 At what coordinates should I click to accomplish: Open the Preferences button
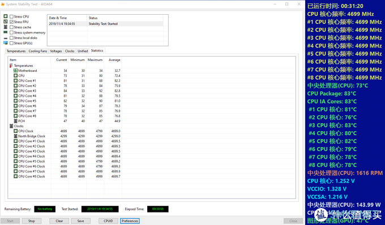[130, 221]
